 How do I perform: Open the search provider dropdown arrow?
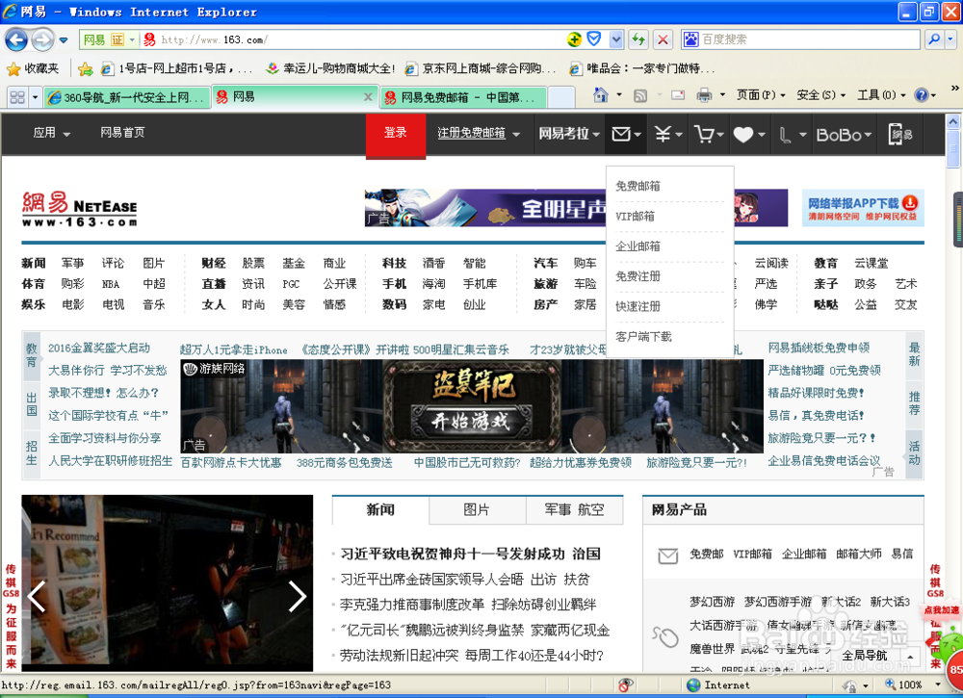[950, 39]
